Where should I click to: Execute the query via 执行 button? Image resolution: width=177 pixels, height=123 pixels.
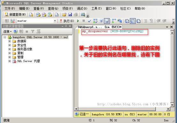(67, 21)
